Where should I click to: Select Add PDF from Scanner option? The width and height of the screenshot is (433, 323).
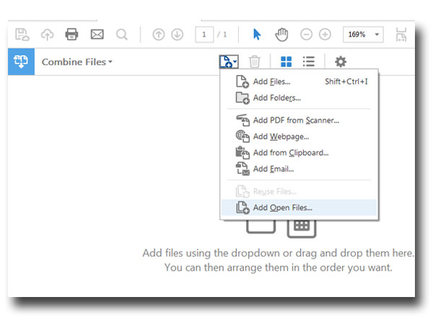(296, 120)
